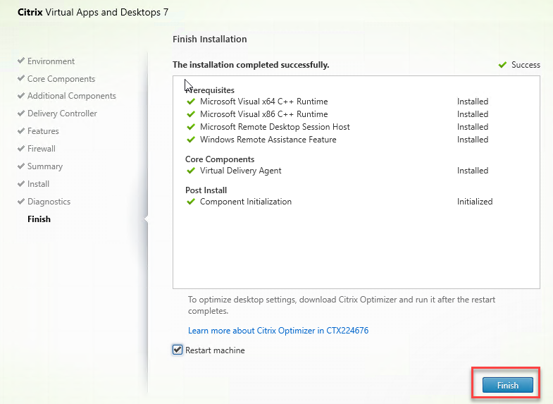
Task: Click the Environment step checkmark icon
Action: pyautogui.click(x=21, y=61)
